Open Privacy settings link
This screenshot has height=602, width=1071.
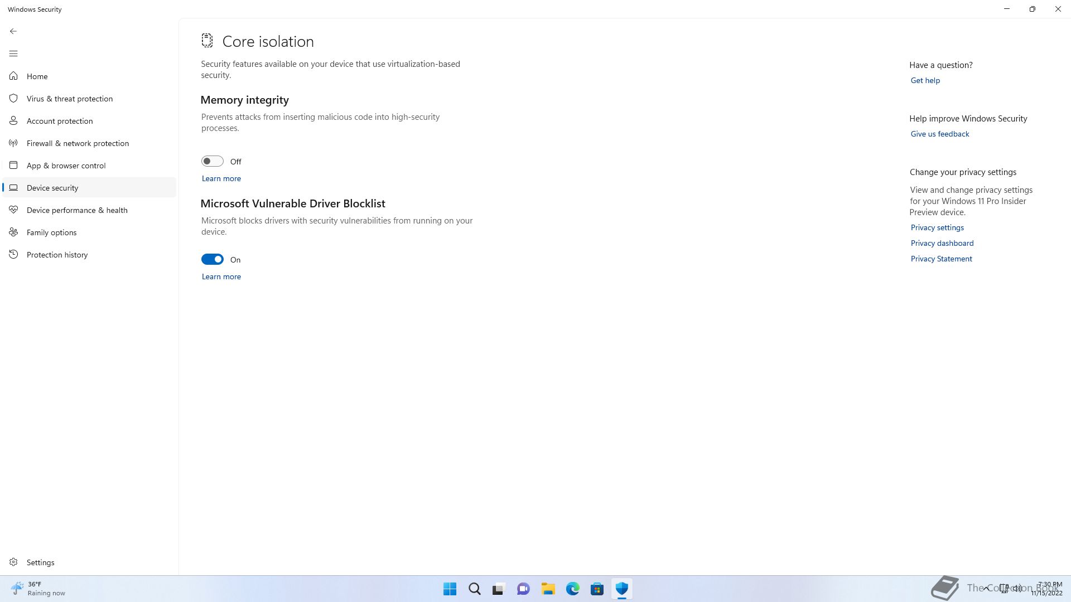click(937, 227)
